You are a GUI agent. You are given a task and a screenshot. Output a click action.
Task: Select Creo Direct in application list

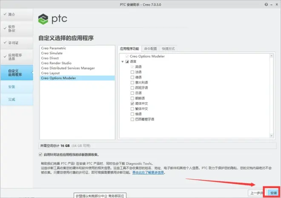click(x=77, y=58)
